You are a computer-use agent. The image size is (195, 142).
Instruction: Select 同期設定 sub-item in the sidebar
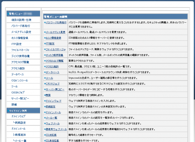[19, 122]
